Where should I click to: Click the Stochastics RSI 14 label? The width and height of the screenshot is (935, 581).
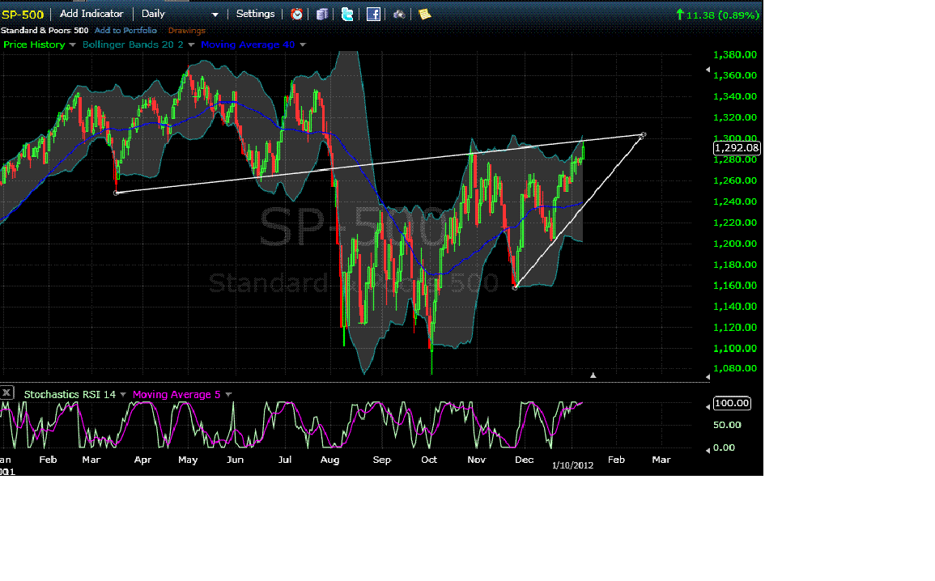(70, 395)
